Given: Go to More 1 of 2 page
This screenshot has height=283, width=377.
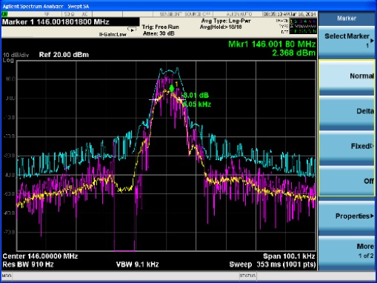Looking at the screenshot, I should click(347, 251).
